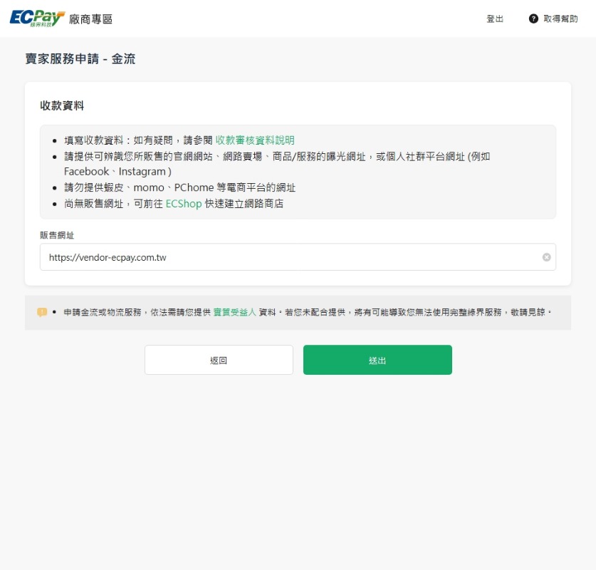Click the 登出 logout link

495,19
